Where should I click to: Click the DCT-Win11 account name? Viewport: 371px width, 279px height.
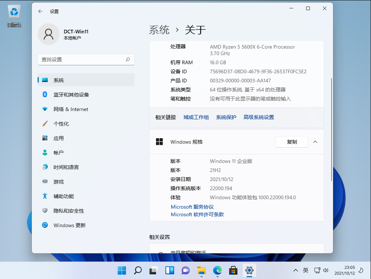coord(76,32)
